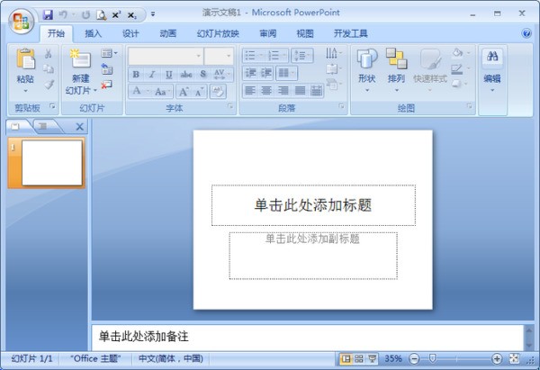
Task: Open the line spacing dropdown
Action: tap(302, 56)
